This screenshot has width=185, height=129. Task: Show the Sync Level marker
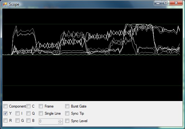tap(67, 121)
